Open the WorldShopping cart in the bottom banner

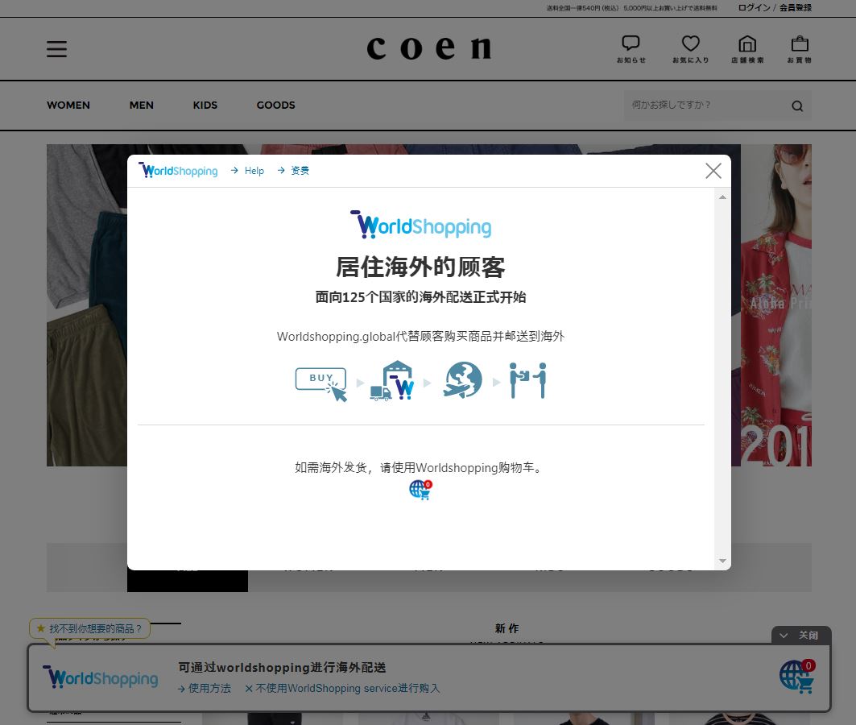(796, 677)
